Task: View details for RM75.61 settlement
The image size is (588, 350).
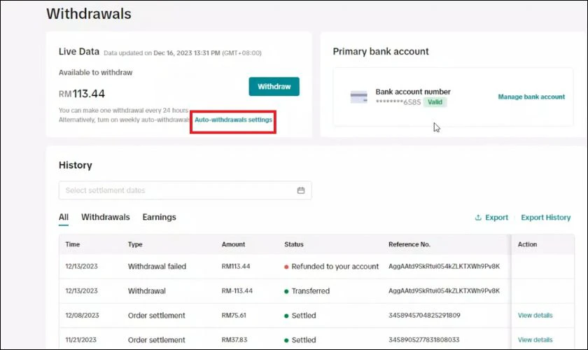Action: (535, 316)
